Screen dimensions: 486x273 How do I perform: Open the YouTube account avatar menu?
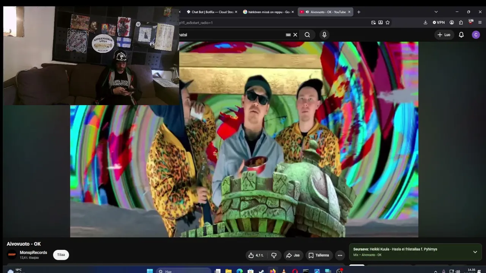point(476,35)
